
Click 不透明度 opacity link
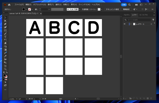tap(85, 9)
